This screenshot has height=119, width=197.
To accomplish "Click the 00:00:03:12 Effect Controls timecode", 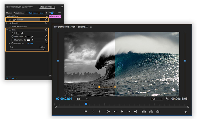I will (11, 78).
